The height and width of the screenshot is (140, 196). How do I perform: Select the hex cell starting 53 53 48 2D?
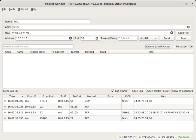coord(163,112)
